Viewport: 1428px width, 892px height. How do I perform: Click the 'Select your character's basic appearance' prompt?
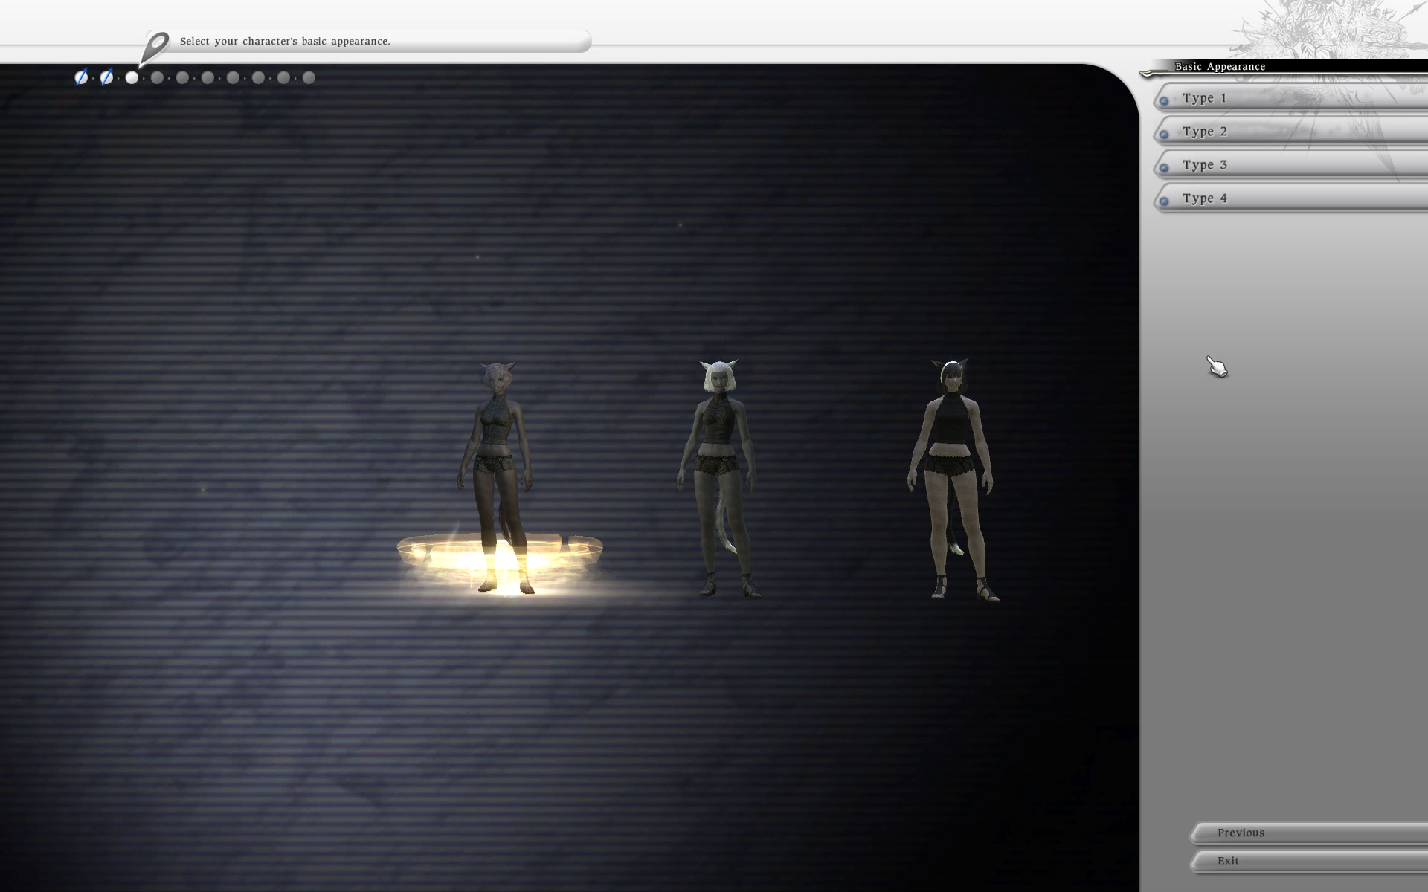285,41
